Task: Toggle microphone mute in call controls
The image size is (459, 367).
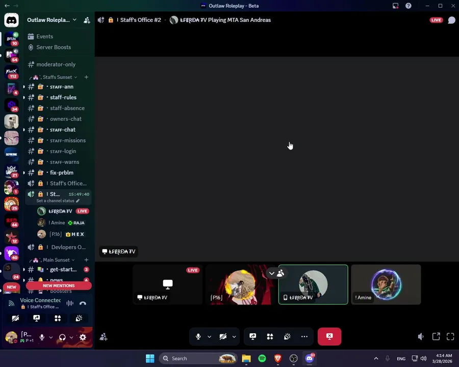Action: click(198, 336)
